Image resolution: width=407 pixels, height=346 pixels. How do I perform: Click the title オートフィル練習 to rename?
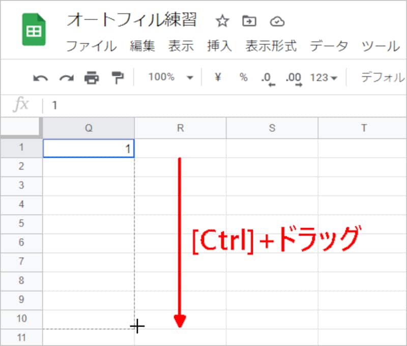[x=134, y=20]
